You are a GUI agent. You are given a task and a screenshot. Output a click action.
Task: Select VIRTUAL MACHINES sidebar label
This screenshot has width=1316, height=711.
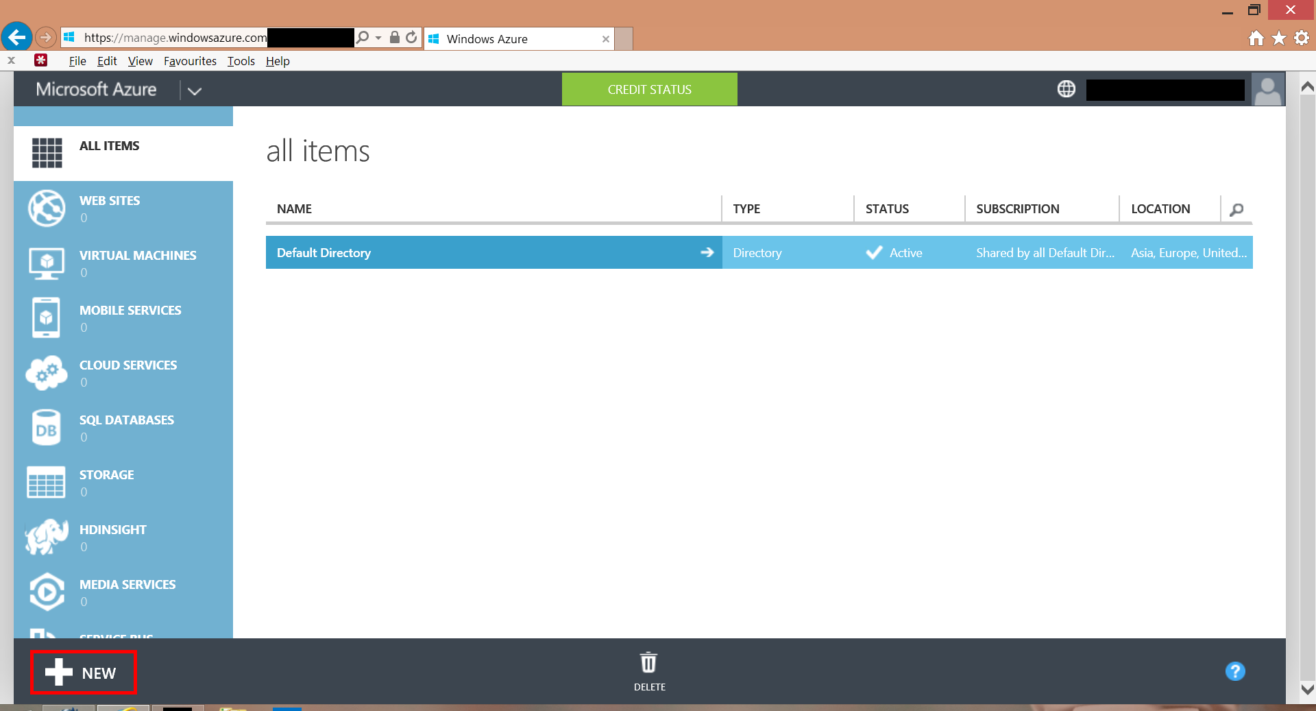[138, 256]
